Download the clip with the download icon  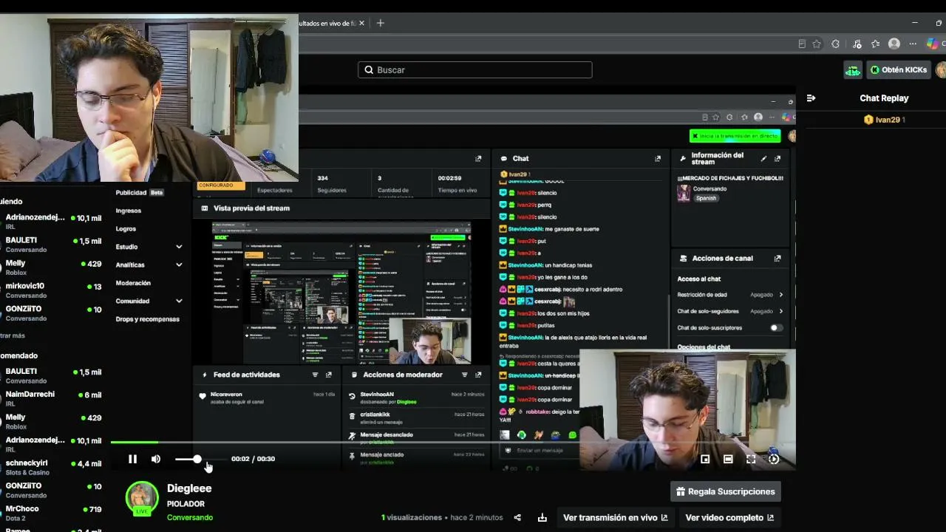click(x=542, y=518)
